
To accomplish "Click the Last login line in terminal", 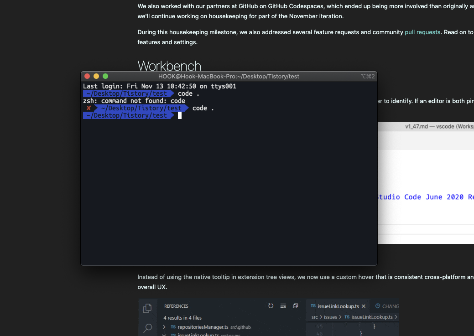I will (160, 86).
